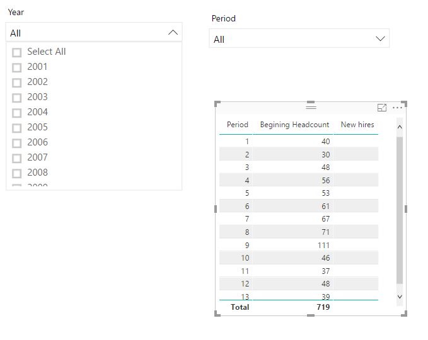Screen dimensions: 428x340
Task: Grab the table visual's top drag handle
Action: 311,107
